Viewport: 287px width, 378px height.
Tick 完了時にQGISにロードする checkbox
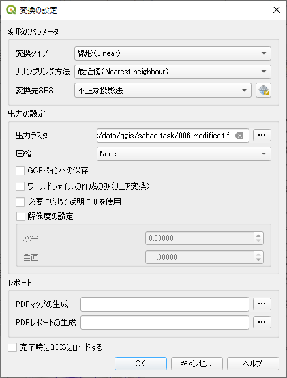(12, 347)
